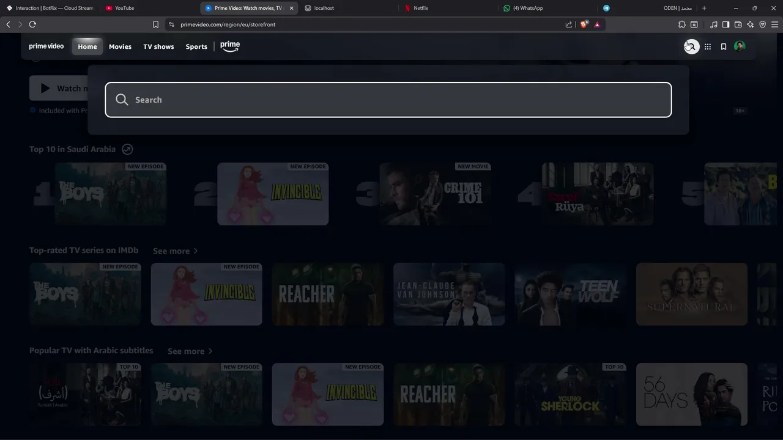The width and height of the screenshot is (783, 440).
Task: Open a new tab with the plus icon
Action: (x=704, y=8)
